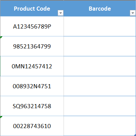This screenshot has height=136, width=136.
Task: Select cell containing 00228743610
Action: point(32,126)
